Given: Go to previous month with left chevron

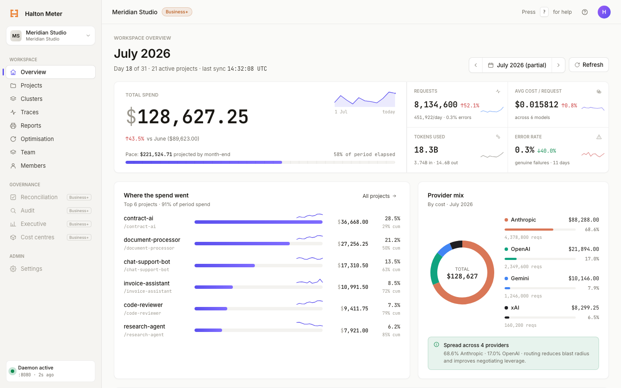Looking at the screenshot, I should [x=476, y=65].
